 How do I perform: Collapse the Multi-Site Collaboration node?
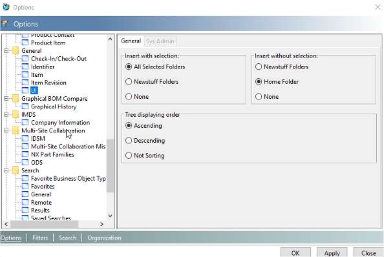pyautogui.click(x=6, y=130)
